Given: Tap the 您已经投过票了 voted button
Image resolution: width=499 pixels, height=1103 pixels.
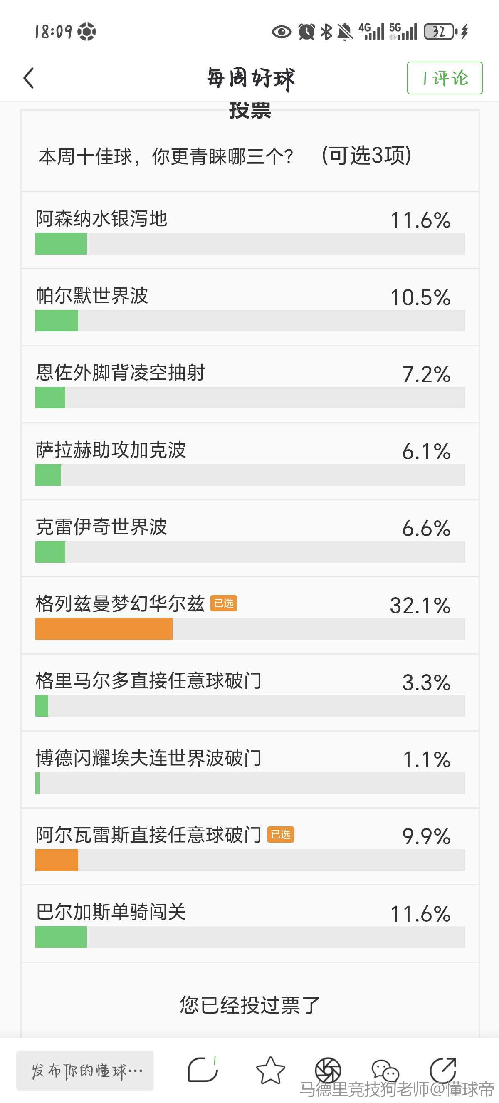Looking at the screenshot, I should [x=249, y=1004].
